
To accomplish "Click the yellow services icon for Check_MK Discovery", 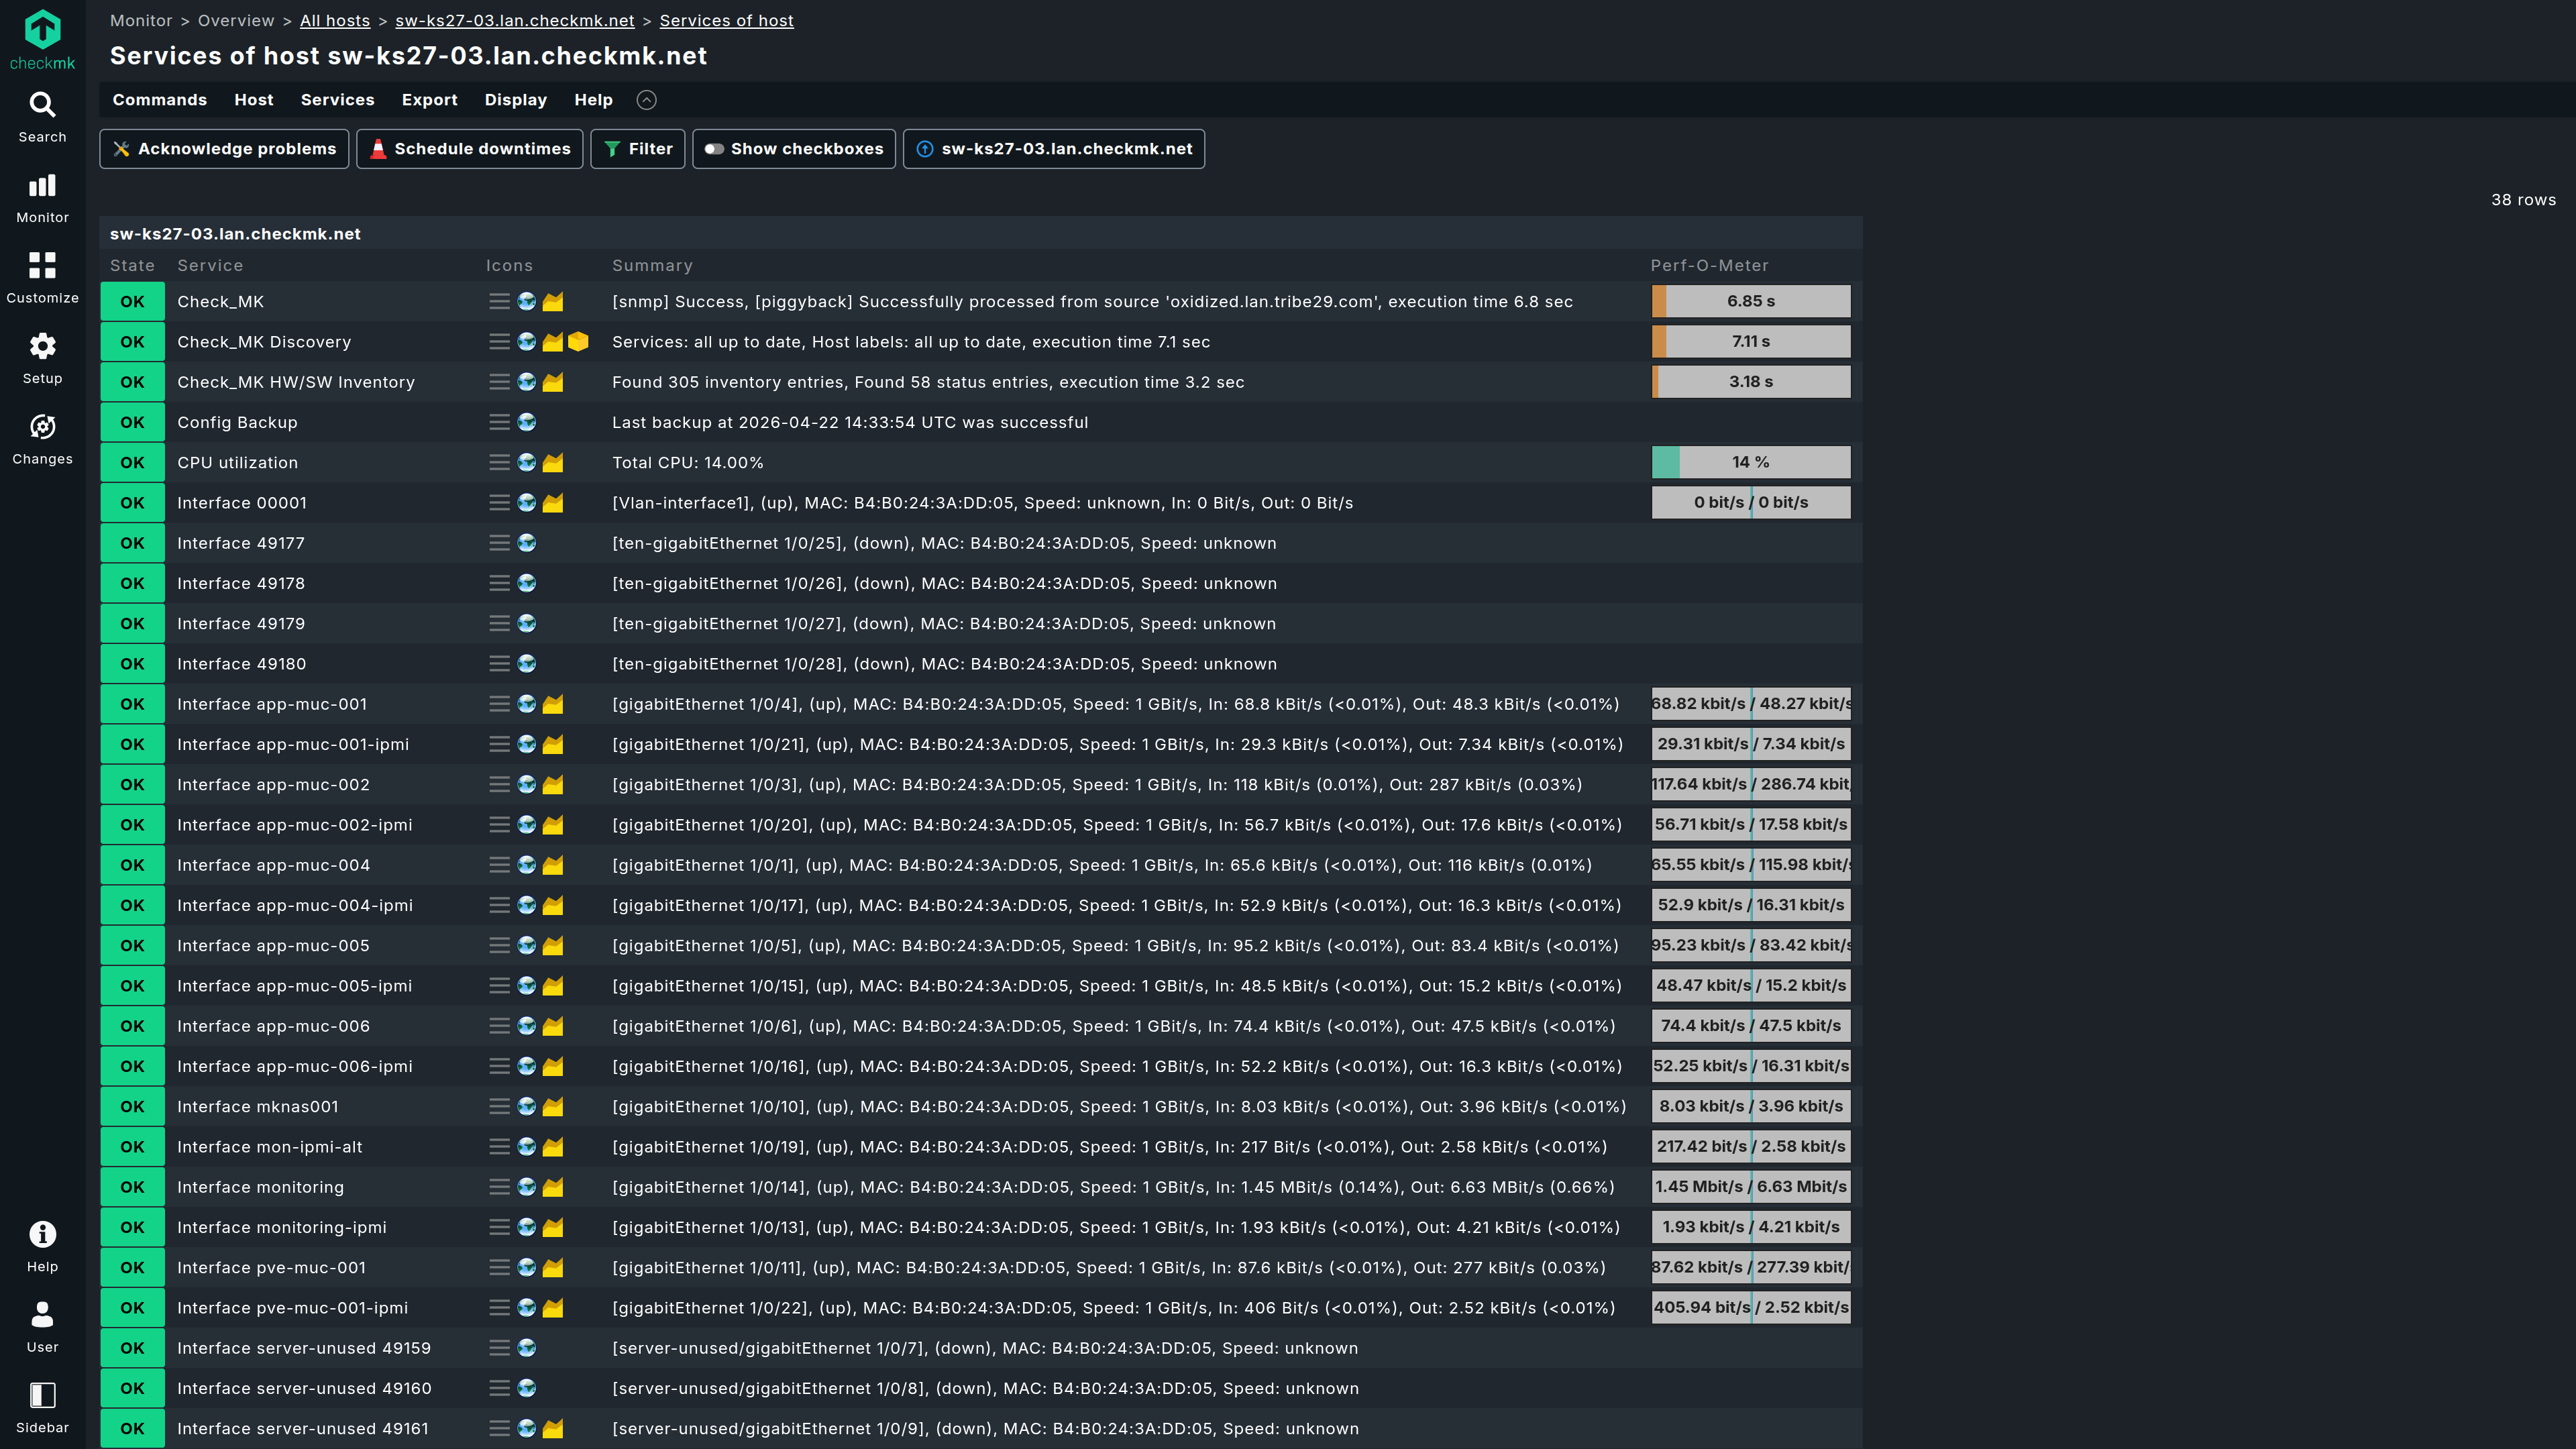I will coord(578,342).
